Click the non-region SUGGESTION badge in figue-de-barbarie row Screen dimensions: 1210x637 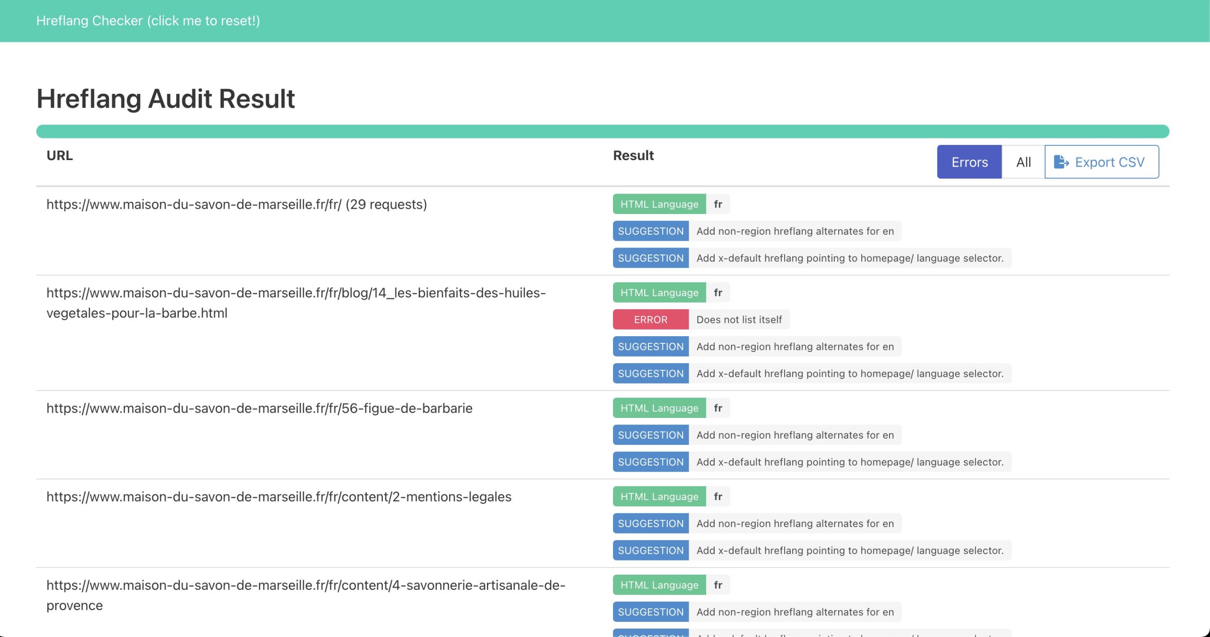point(651,435)
